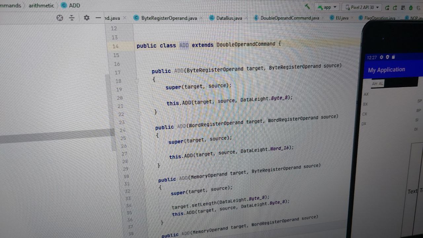Screen dimensions: 423x238
Task: Click the 'AH AL' label in emulator
Action: point(377,84)
